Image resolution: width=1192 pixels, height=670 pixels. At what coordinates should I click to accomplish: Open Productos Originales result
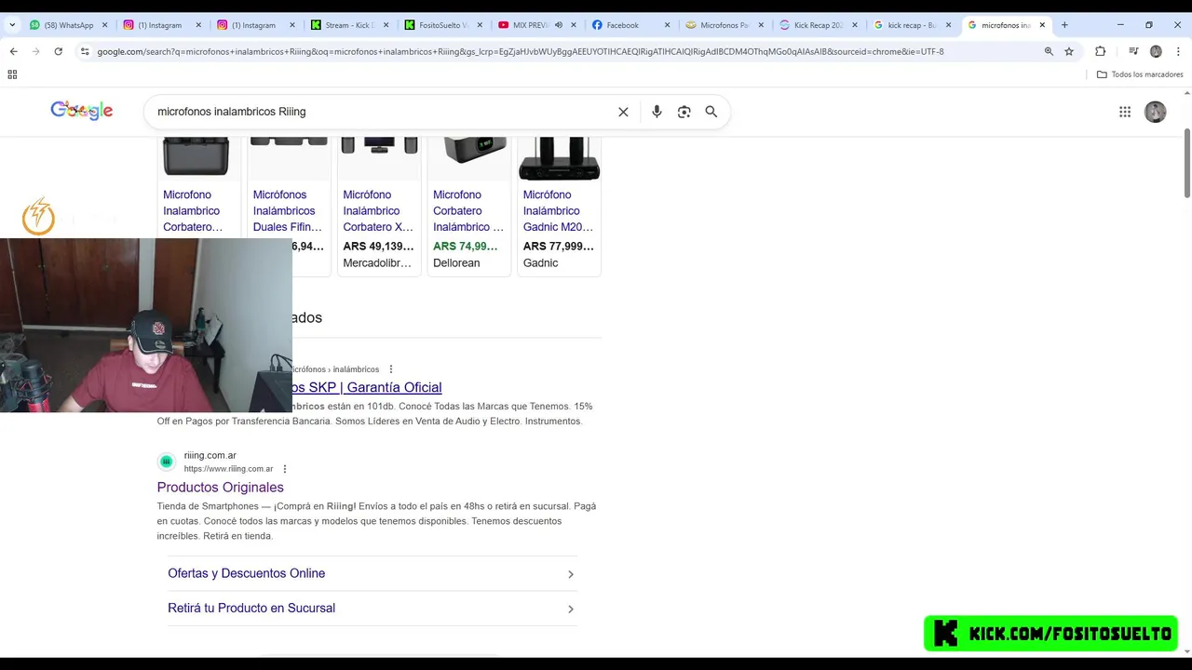pyautogui.click(x=220, y=488)
